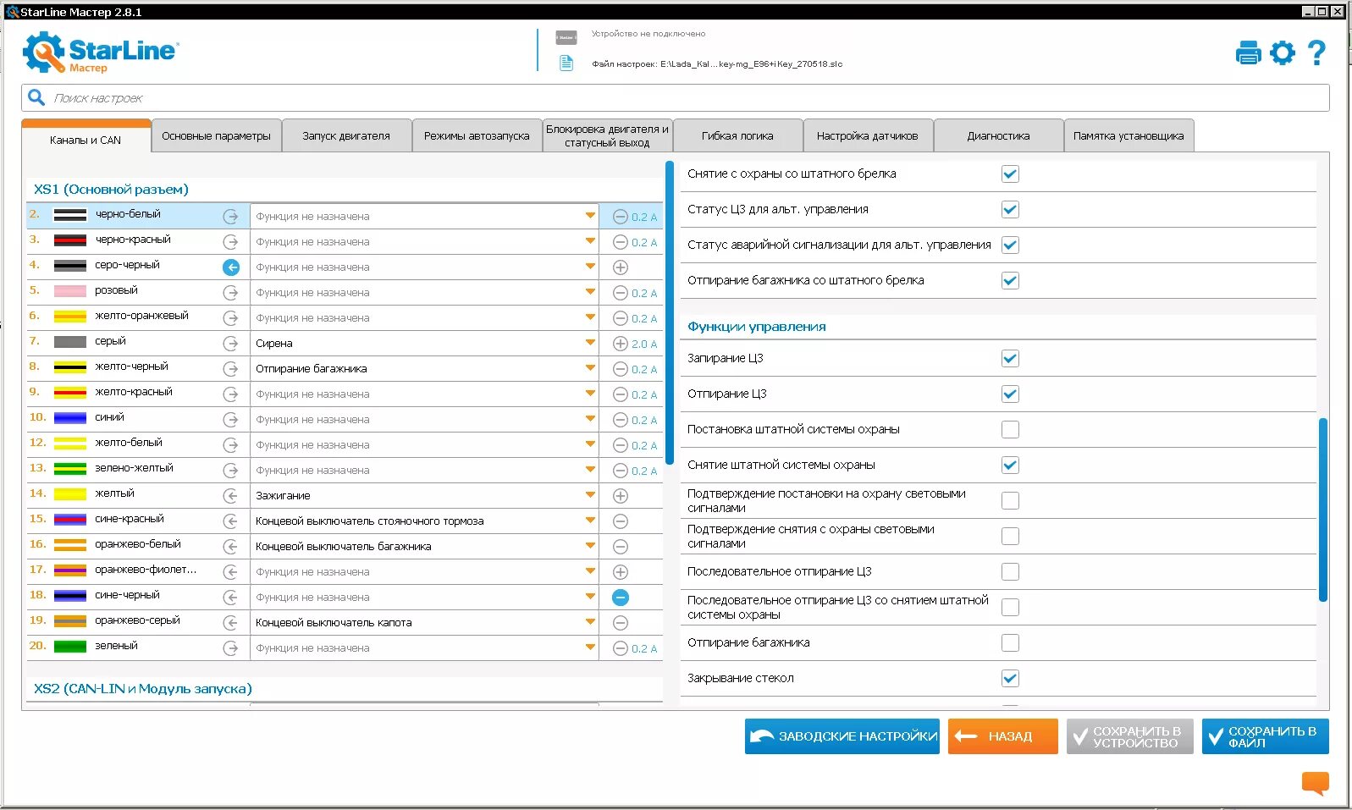Screen dimensions: 1352x810
Task: Click minus polarity icon for оранжево-серый row
Action: pyautogui.click(x=621, y=623)
